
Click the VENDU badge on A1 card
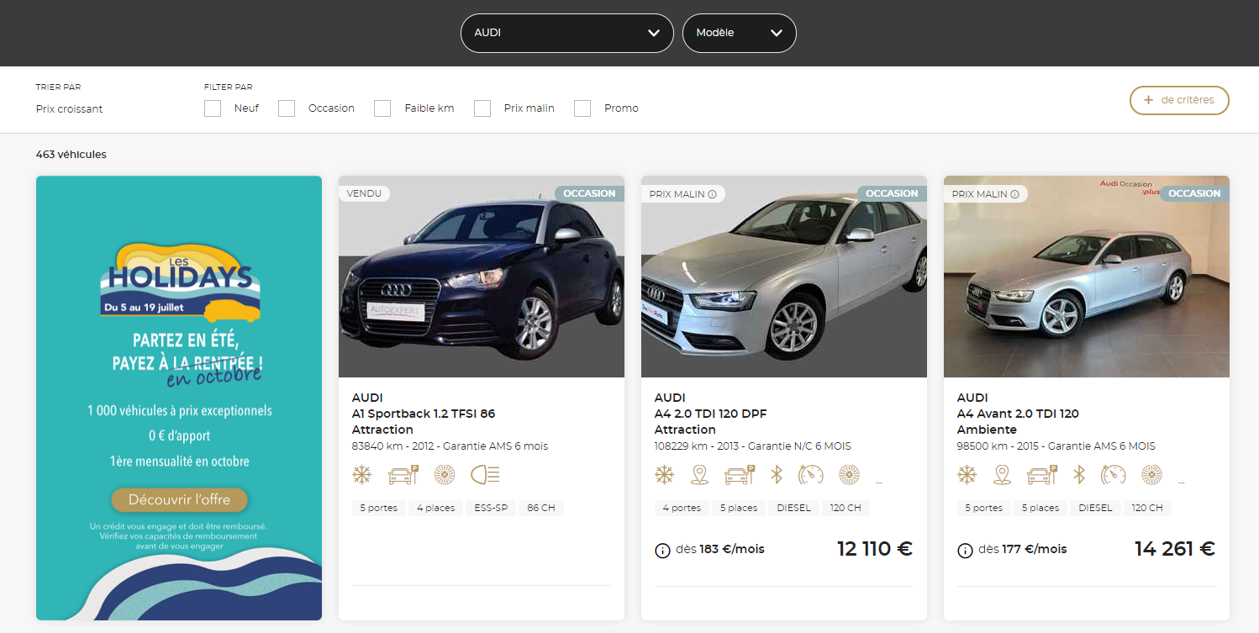[x=364, y=193]
